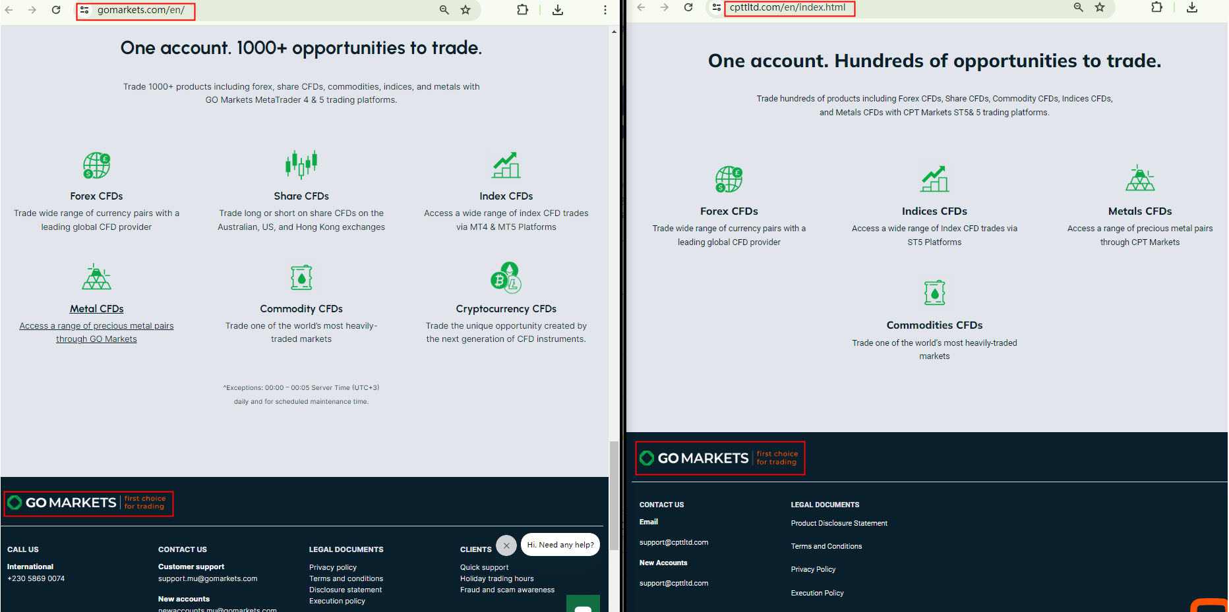Click Forex CFDs globe icon on cptltd page

729,179
